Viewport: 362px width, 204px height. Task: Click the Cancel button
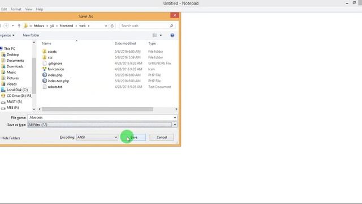point(162,137)
